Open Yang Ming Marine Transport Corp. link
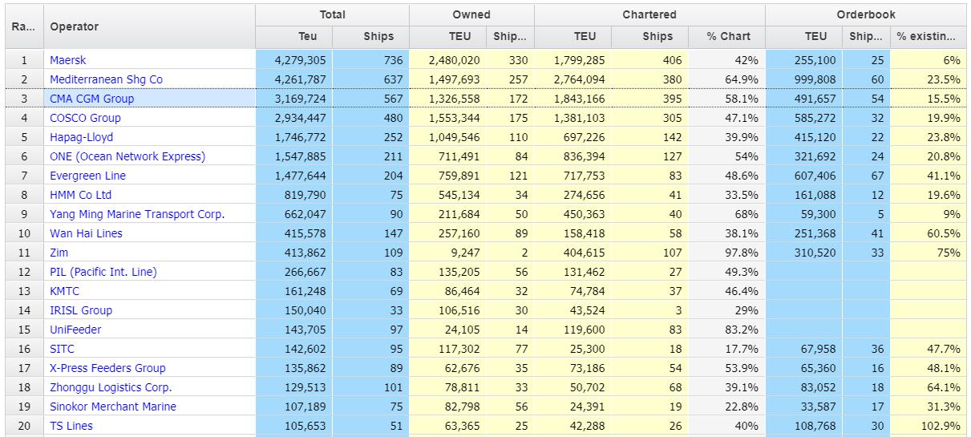The image size is (971, 437). click(137, 214)
